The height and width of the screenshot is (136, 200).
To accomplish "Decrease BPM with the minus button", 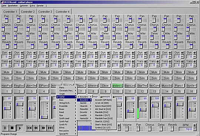I will [195, 129].
